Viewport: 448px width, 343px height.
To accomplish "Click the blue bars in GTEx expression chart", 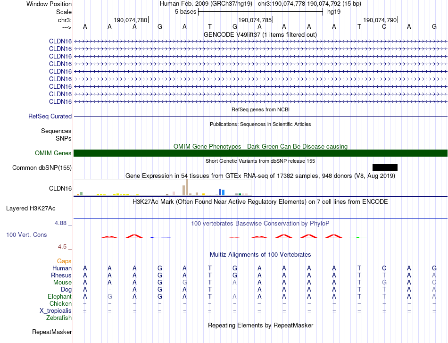I will click(222, 192).
